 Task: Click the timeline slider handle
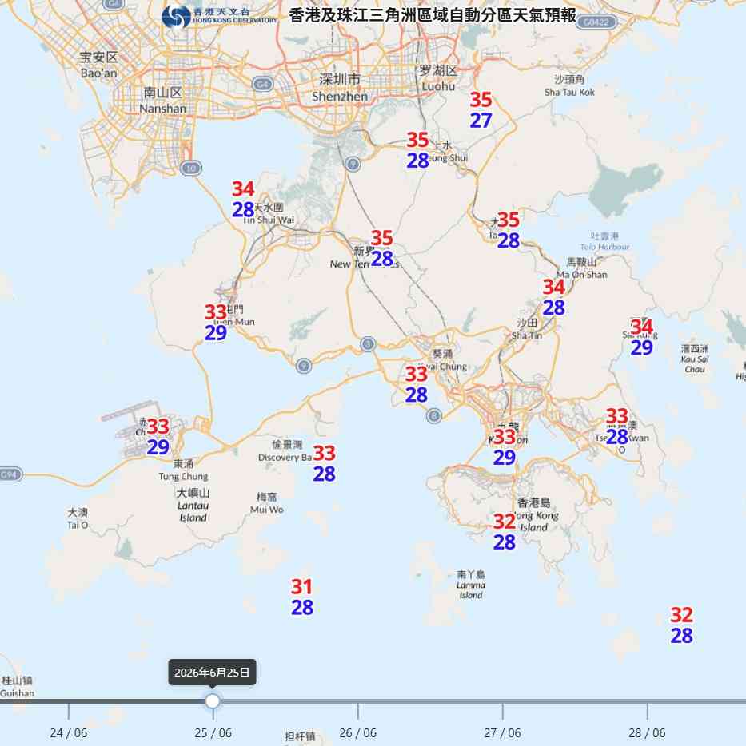[213, 700]
